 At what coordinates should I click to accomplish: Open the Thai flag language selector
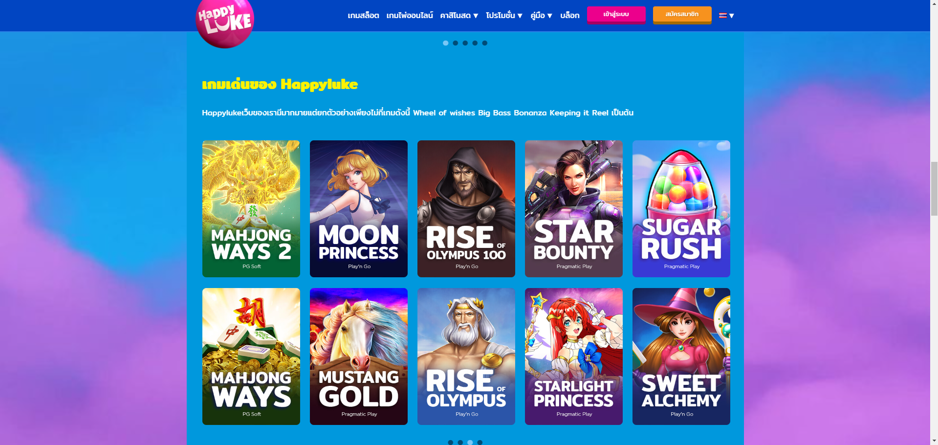click(x=726, y=16)
